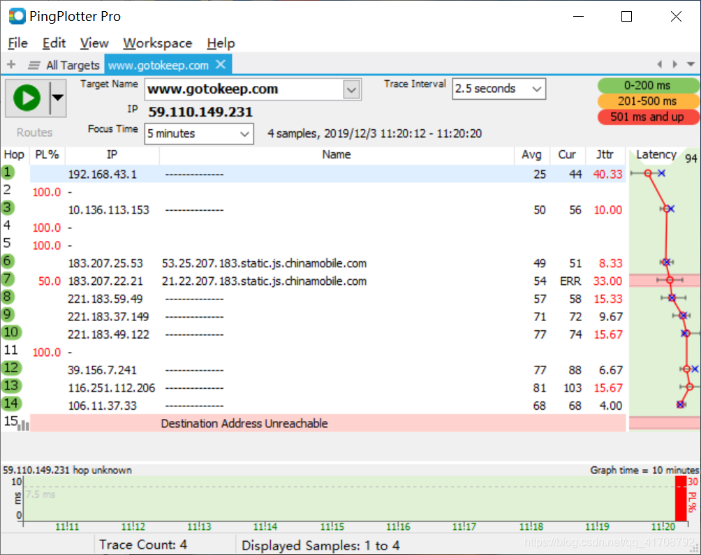Click the Cur column header

coord(567,154)
